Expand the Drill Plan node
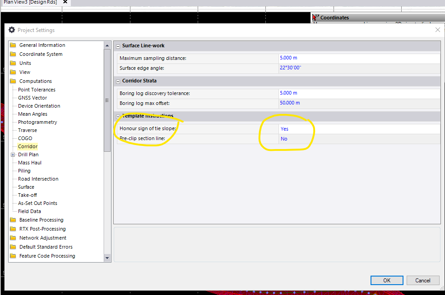The height and width of the screenshot is (295, 445). coord(13,154)
